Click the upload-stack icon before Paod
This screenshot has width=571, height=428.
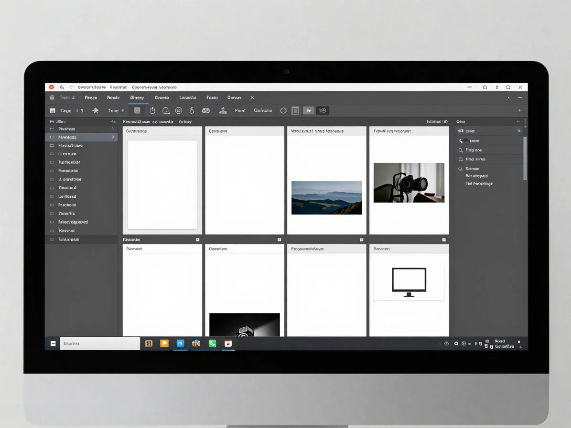(223, 111)
